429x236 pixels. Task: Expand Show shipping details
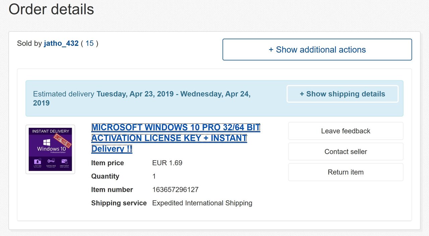343,94
